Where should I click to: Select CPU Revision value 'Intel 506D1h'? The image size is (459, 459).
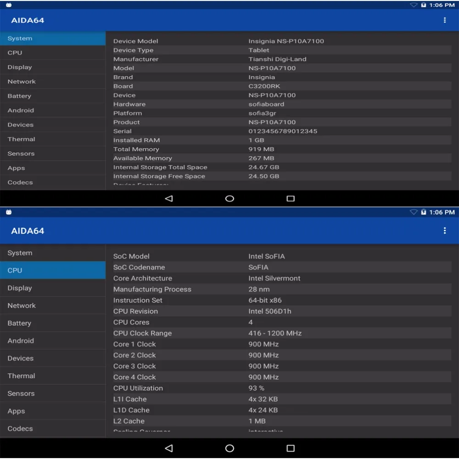(269, 311)
